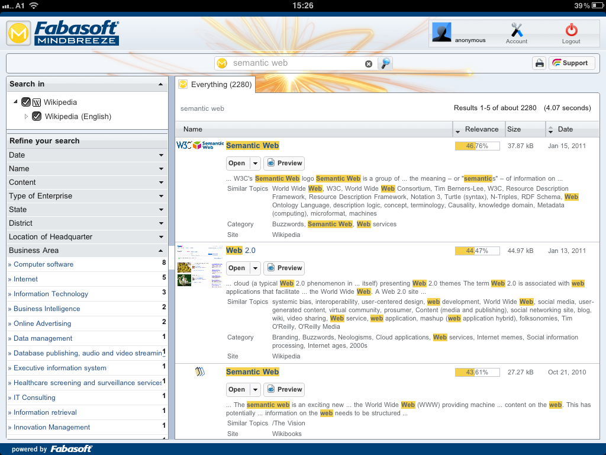Filter by Computer software
This screenshot has height=455, width=606.
click(43, 264)
